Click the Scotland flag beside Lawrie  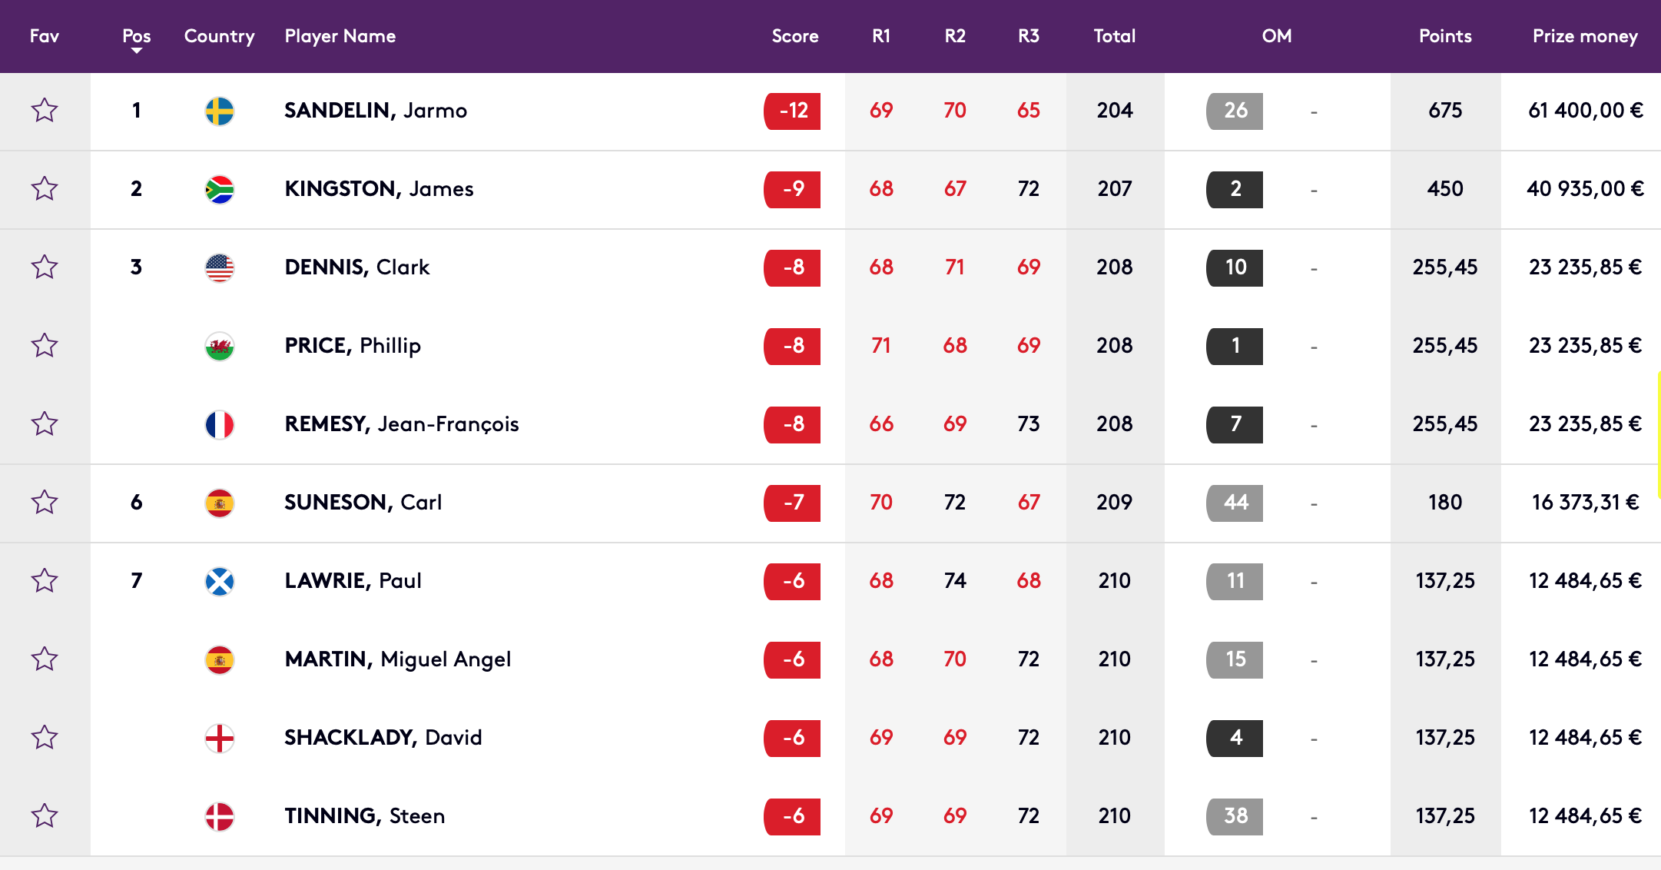click(x=220, y=581)
